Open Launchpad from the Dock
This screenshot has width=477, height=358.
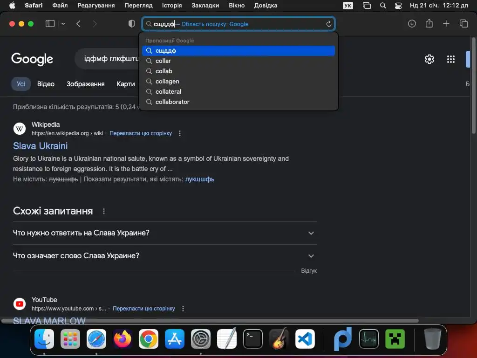tap(70, 339)
